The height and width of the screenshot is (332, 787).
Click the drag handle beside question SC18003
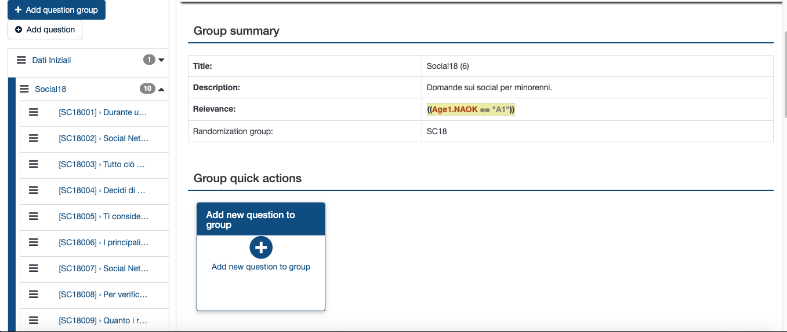pyautogui.click(x=34, y=164)
